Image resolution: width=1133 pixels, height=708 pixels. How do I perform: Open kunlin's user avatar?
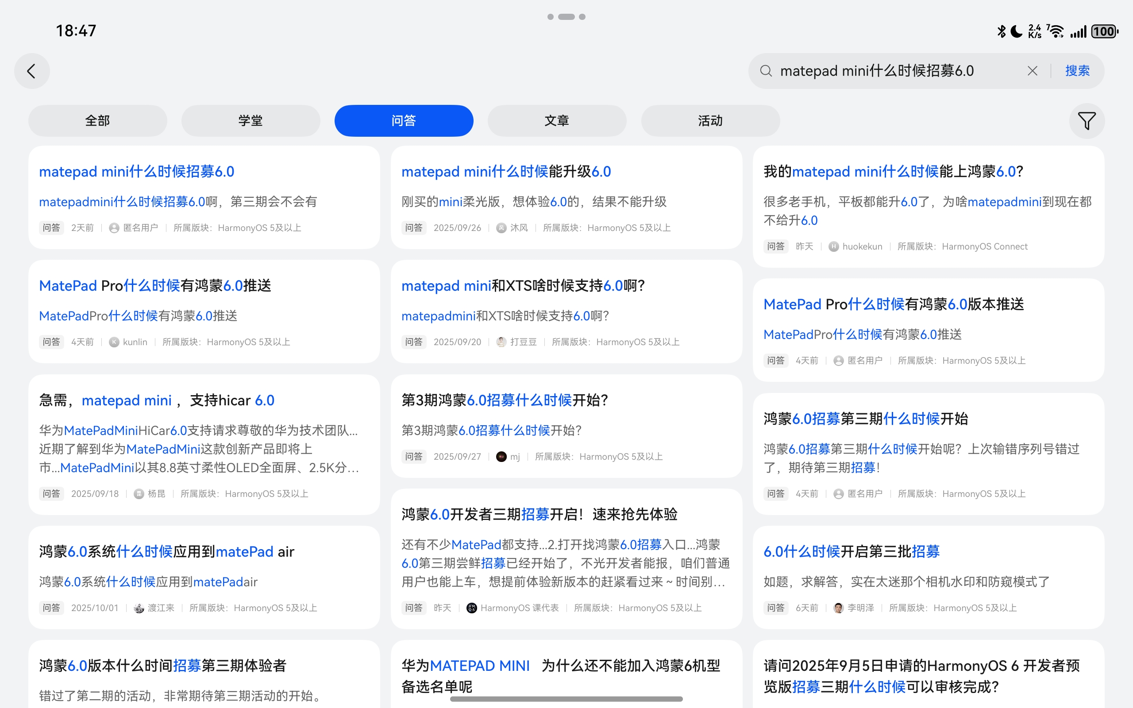[114, 342]
